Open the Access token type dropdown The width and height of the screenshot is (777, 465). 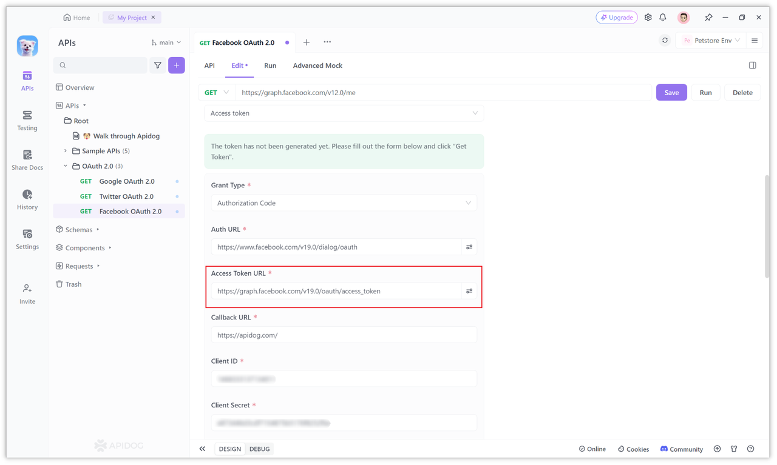click(344, 113)
